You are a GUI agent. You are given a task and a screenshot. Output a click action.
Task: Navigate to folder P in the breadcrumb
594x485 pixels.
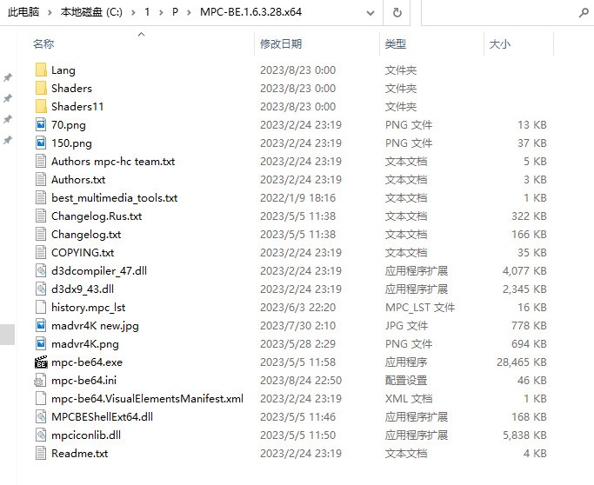click(x=175, y=12)
